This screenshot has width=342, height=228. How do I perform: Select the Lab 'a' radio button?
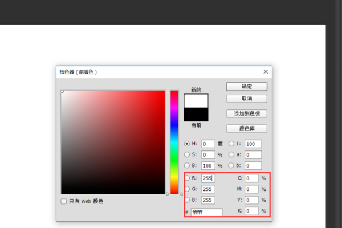click(x=231, y=154)
